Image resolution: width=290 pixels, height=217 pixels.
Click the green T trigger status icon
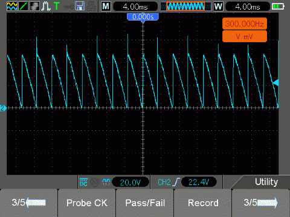57,6
